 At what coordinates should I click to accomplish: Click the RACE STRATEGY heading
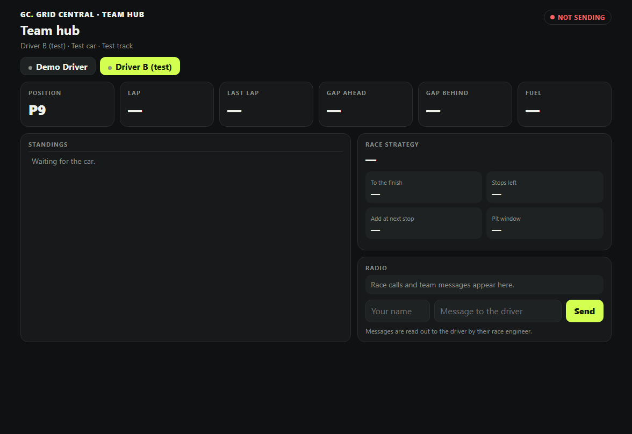coord(392,144)
